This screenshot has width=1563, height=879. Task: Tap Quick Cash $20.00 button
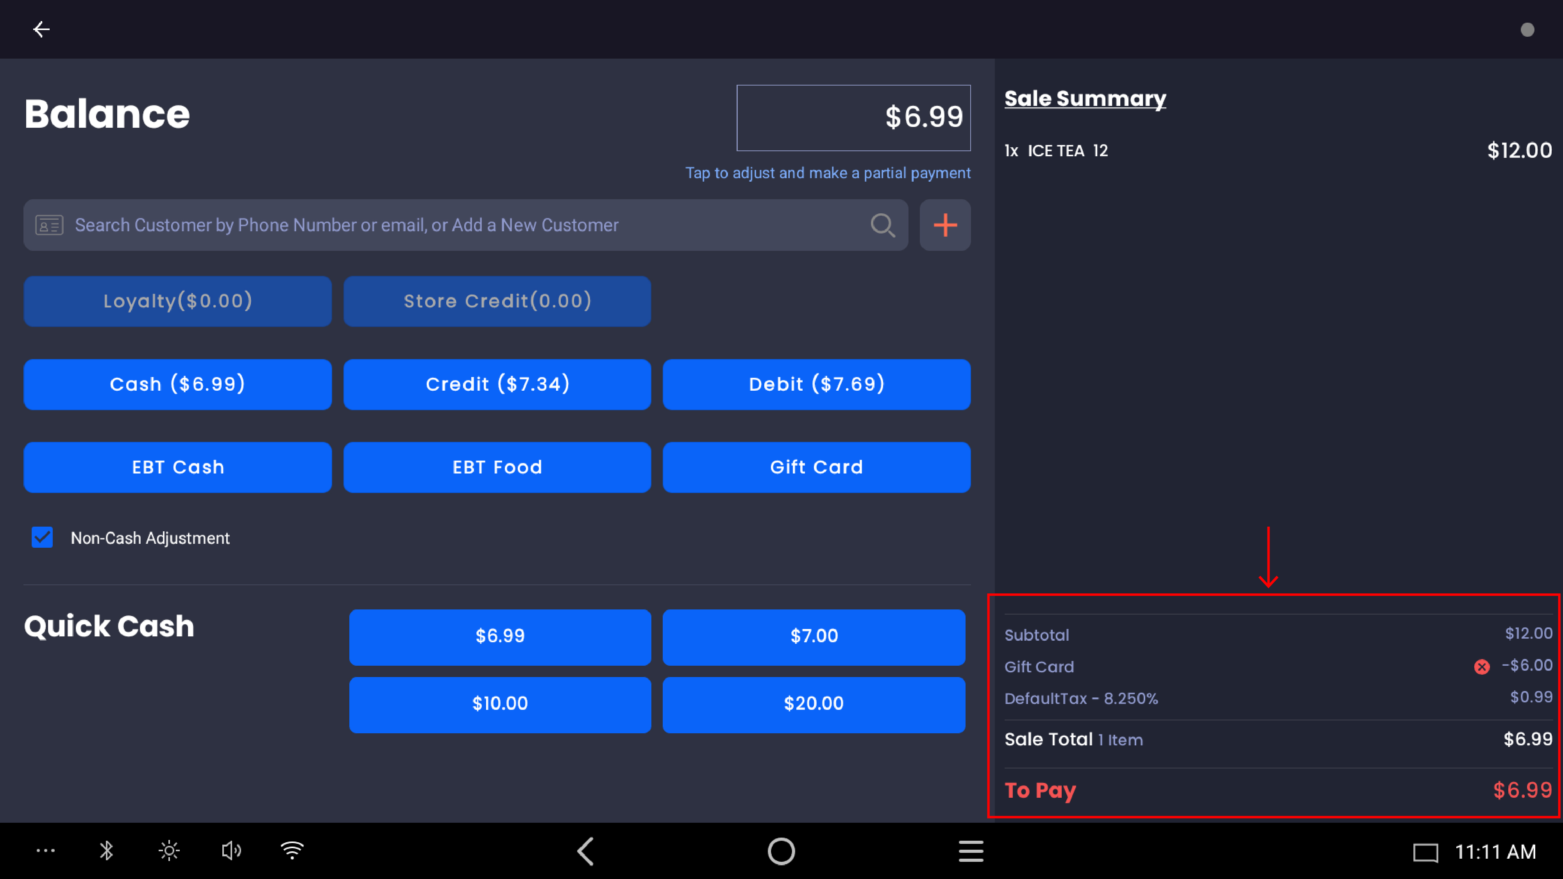814,705
